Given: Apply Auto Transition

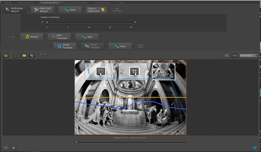Looking at the screenshot, I should pos(59,37).
